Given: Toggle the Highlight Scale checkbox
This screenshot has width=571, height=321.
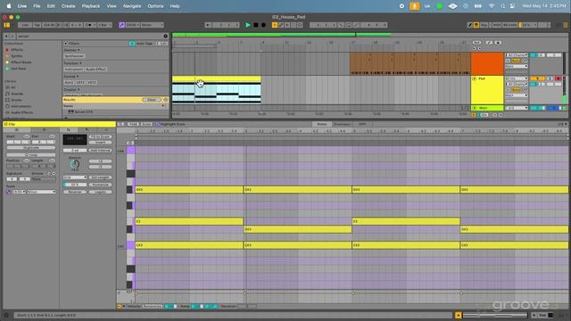Looking at the screenshot, I should point(158,124).
